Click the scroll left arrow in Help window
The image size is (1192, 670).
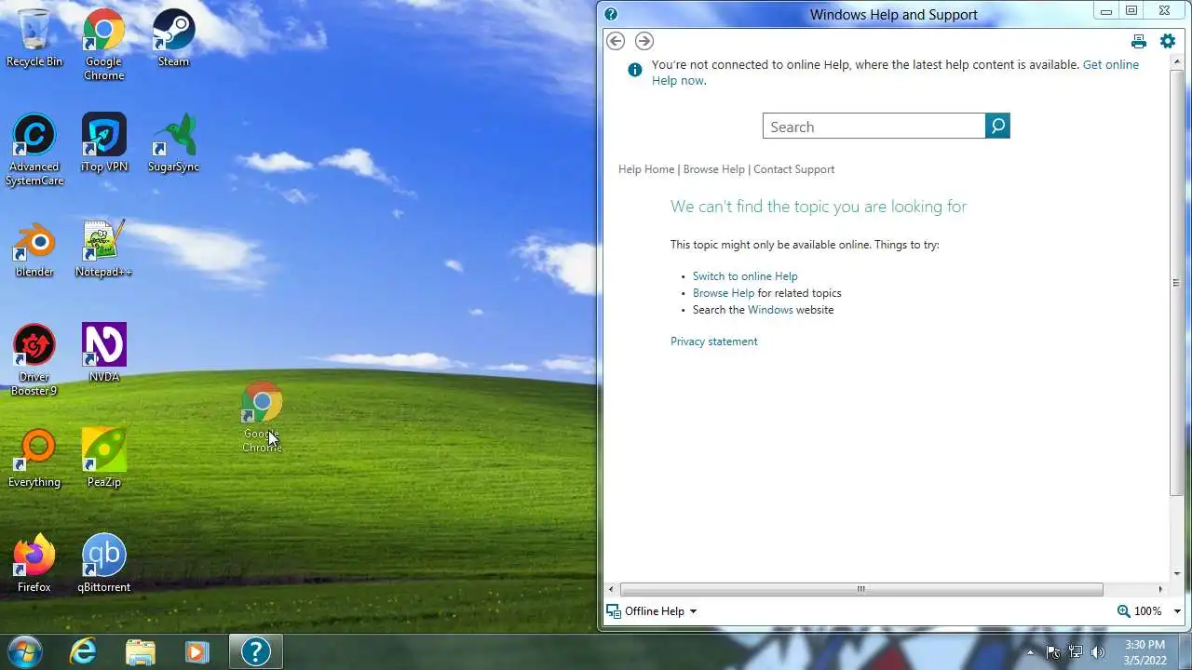tap(611, 589)
